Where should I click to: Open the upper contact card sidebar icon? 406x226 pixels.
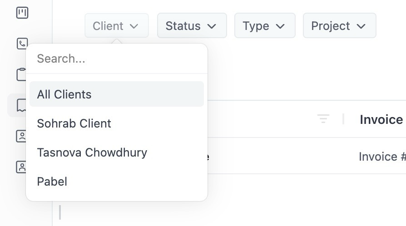click(21, 136)
